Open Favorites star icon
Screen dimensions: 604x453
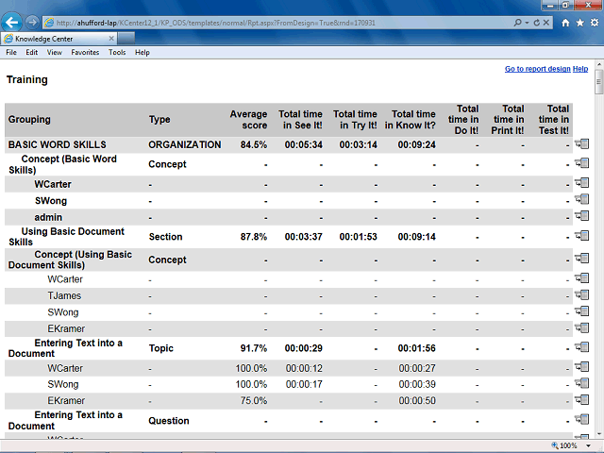pos(579,23)
